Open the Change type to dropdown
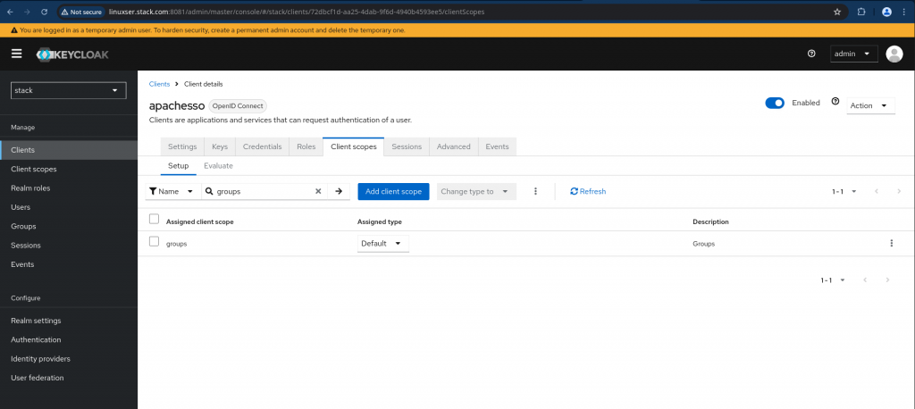 click(x=476, y=191)
